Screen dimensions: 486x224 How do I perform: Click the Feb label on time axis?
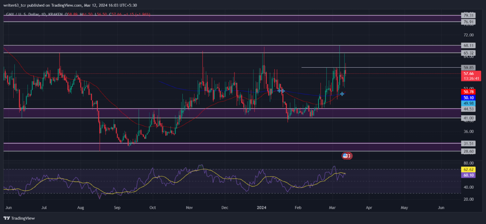[x=298, y=207]
